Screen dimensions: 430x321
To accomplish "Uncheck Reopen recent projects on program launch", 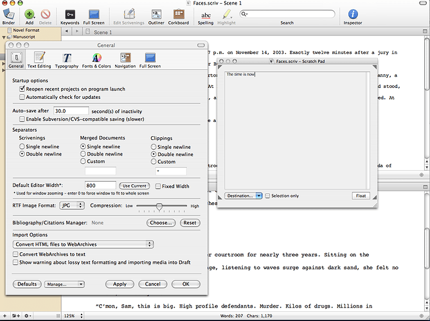I will coord(22,89).
